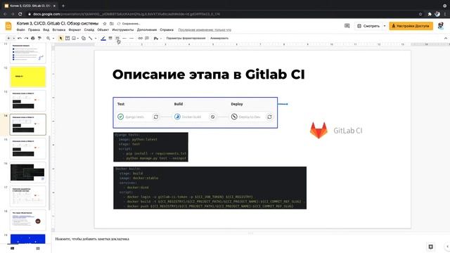Click the last edit history link
The height and width of the screenshot is (253, 450).
tap(205, 30)
